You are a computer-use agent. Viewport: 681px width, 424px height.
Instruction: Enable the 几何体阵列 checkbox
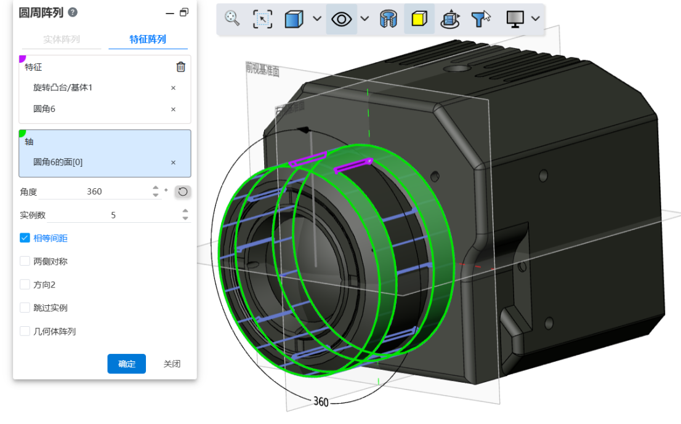tap(25, 332)
